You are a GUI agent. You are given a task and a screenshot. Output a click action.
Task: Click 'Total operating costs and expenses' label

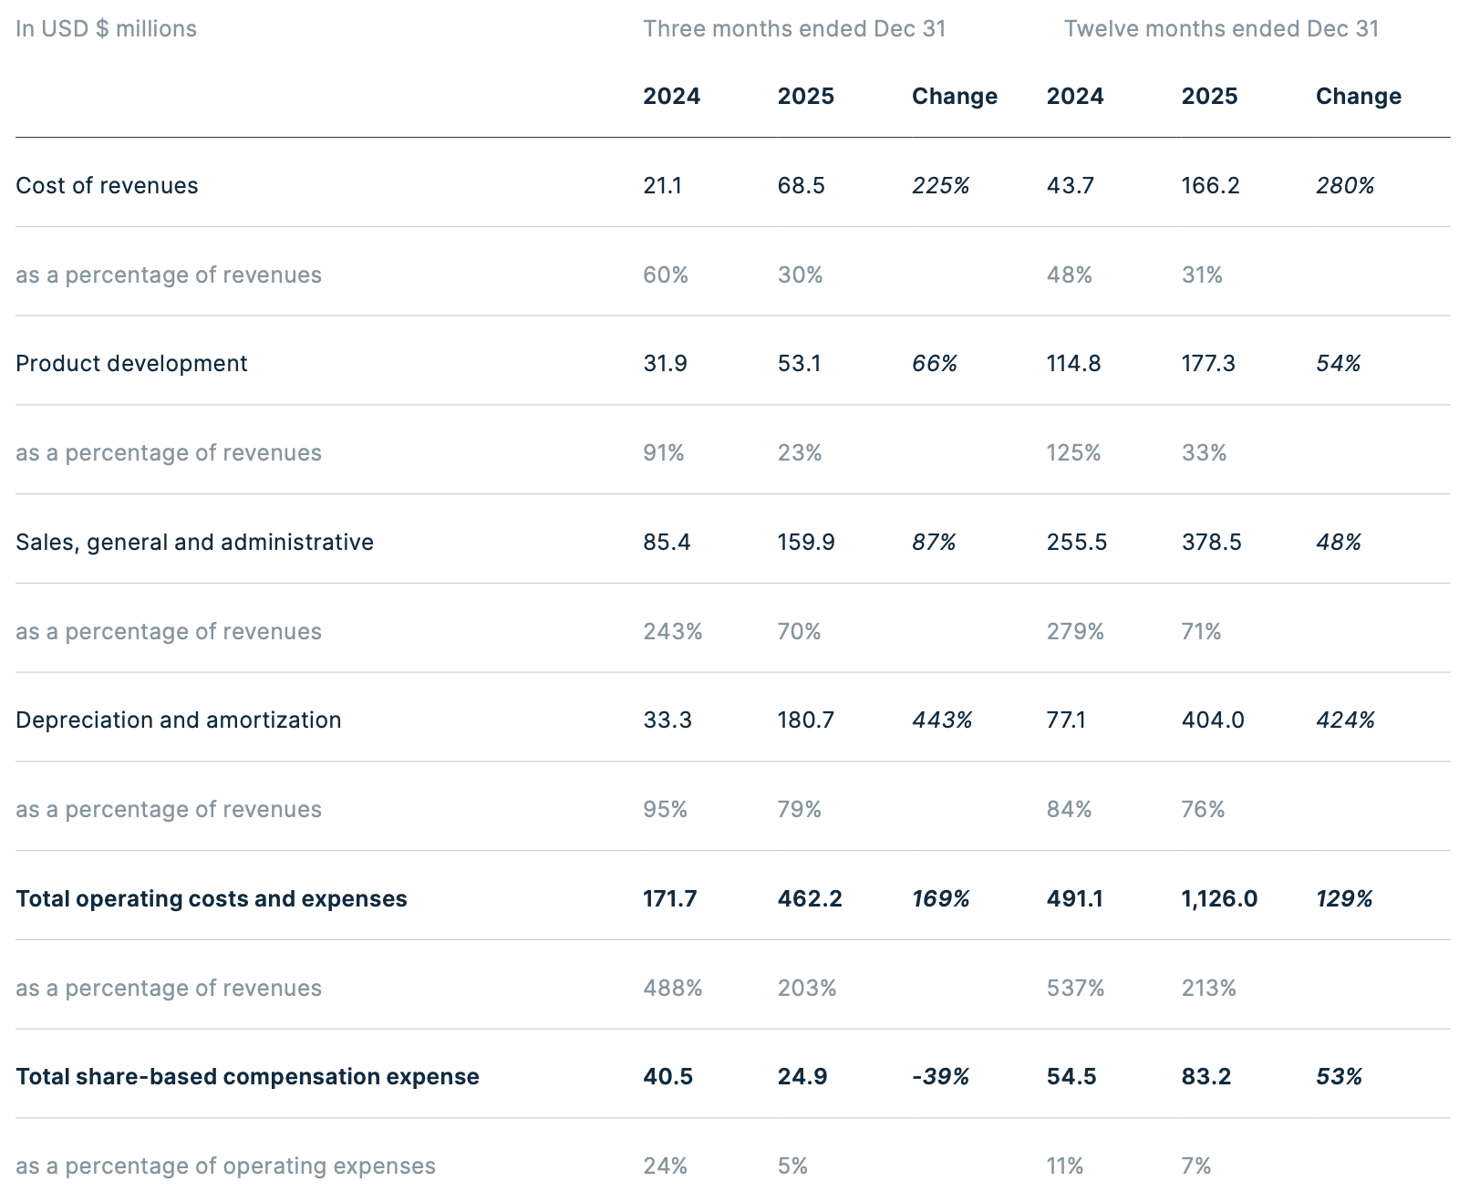211,898
